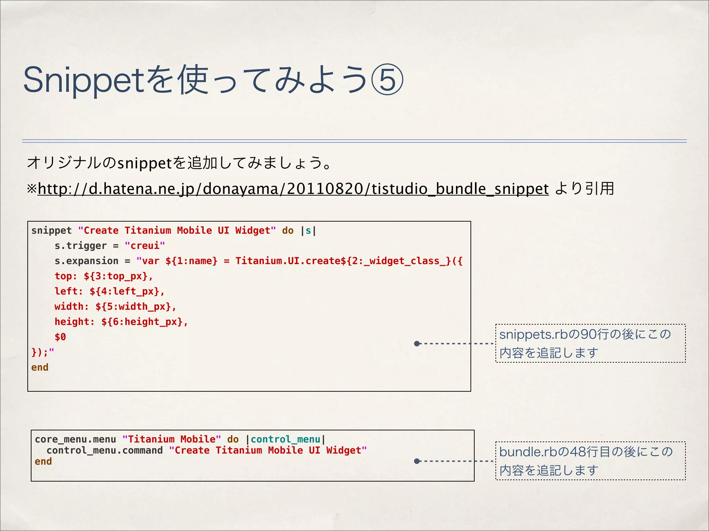Click the slide title Snippetを使ってみよう⑤
Viewport: 709px width, 531px height.
click(x=213, y=81)
